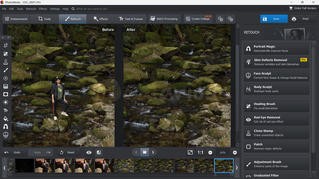The height and width of the screenshot is (179, 319).
Task: Click Order Full Version link
Action: 303,8
